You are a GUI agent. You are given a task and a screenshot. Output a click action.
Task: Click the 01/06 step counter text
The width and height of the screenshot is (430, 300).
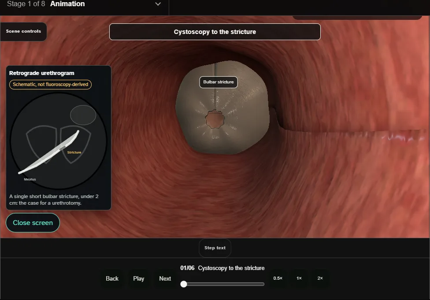click(187, 268)
